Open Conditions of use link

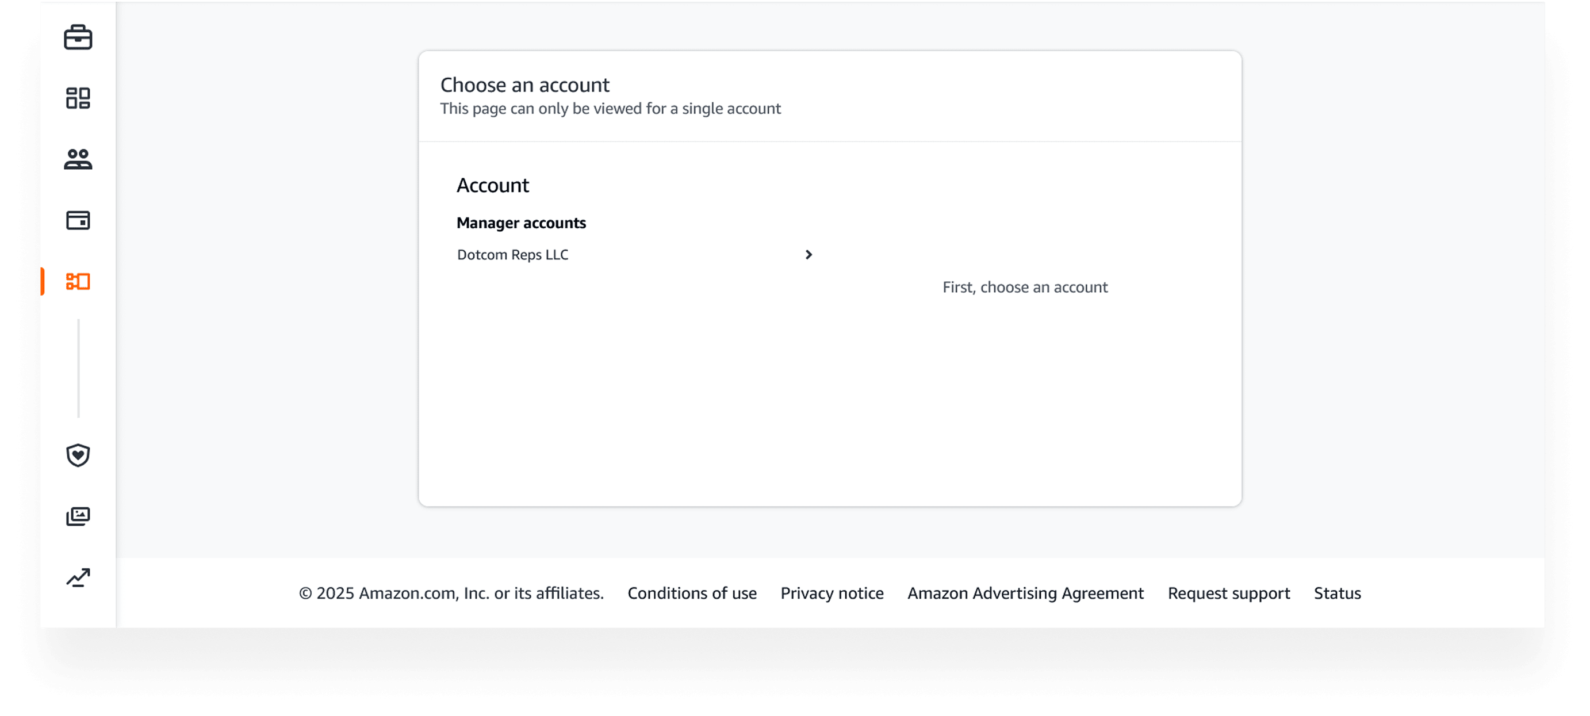tap(692, 593)
